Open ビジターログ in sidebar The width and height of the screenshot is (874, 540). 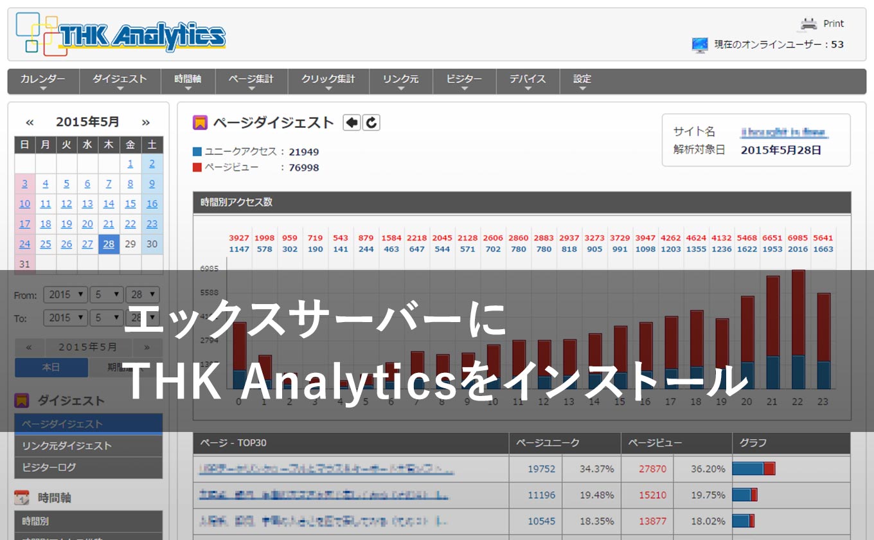89,468
